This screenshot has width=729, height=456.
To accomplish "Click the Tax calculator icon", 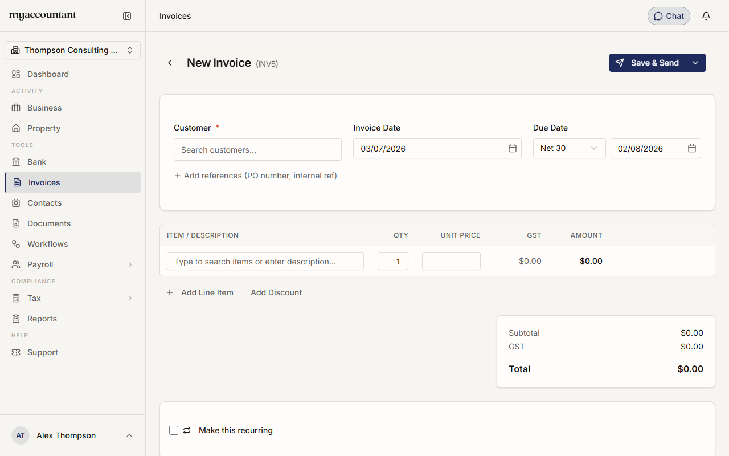I will (16, 298).
